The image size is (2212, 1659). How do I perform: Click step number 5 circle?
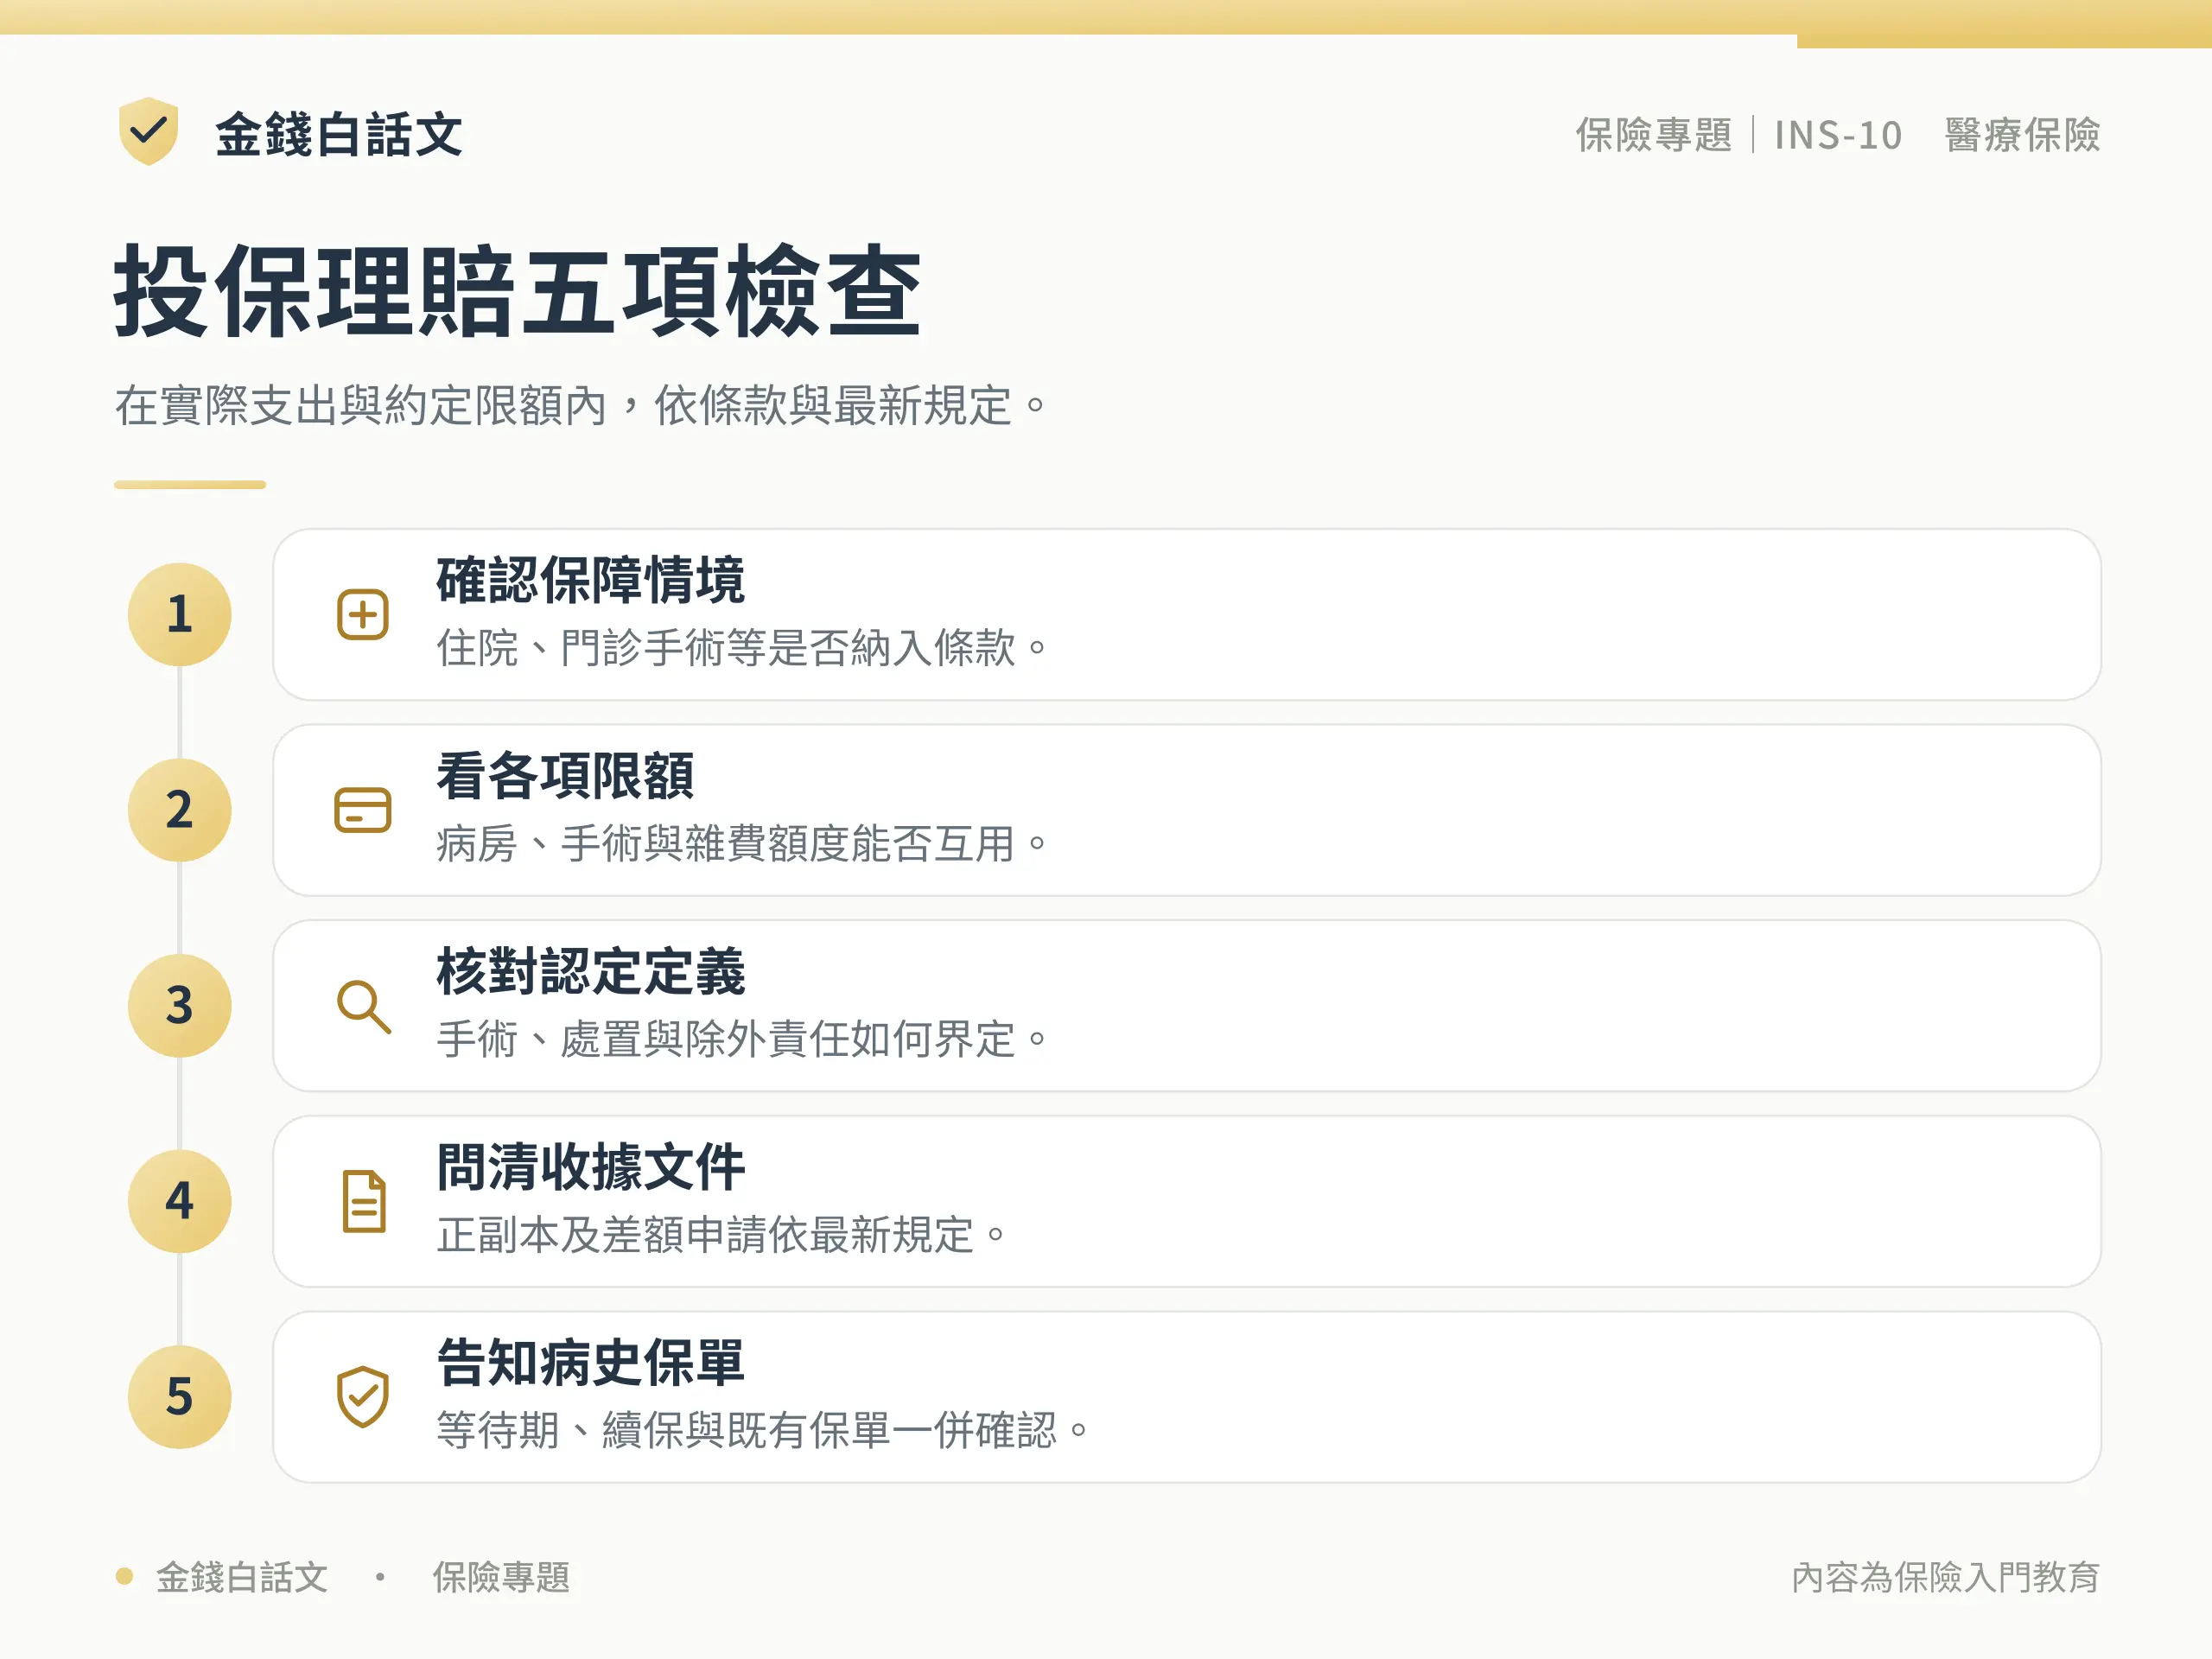[x=180, y=1397]
